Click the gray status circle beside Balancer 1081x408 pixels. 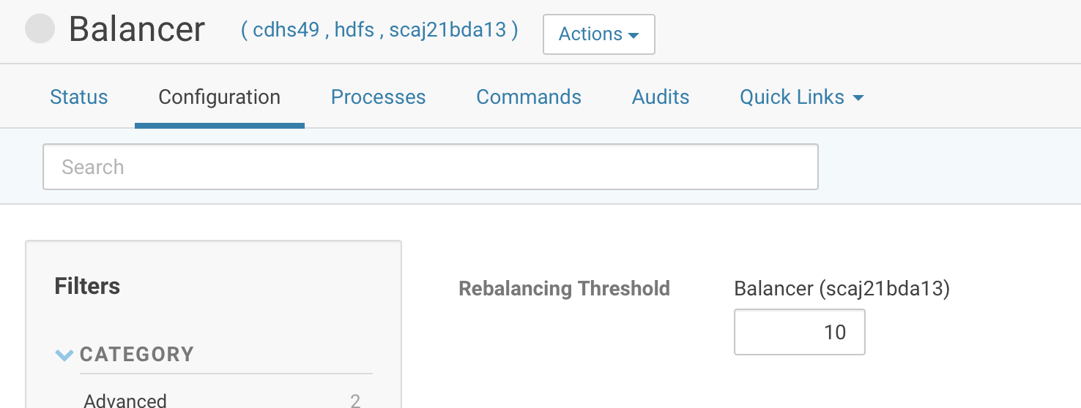pyautogui.click(x=40, y=29)
